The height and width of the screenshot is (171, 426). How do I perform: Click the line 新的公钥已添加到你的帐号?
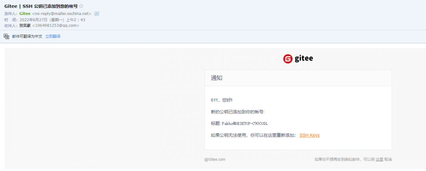238,112
